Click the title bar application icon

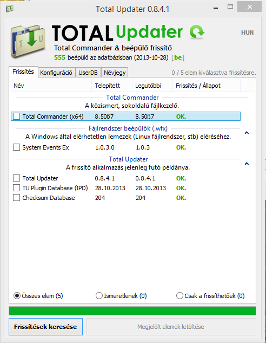(10, 9)
